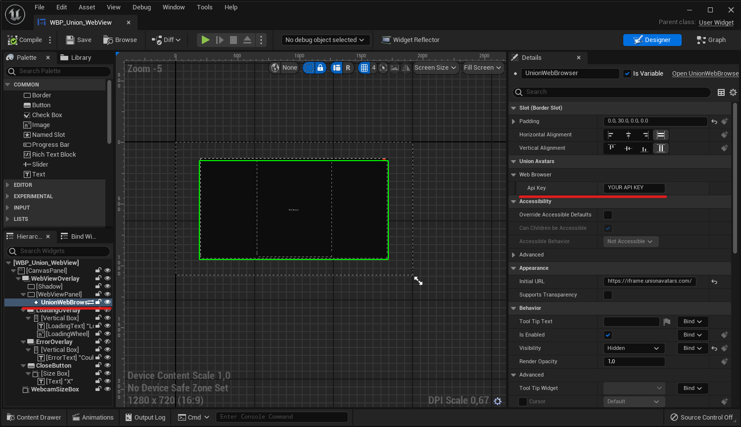
Task: Open the Asset menu
Action: pyautogui.click(x=87, y=7)
